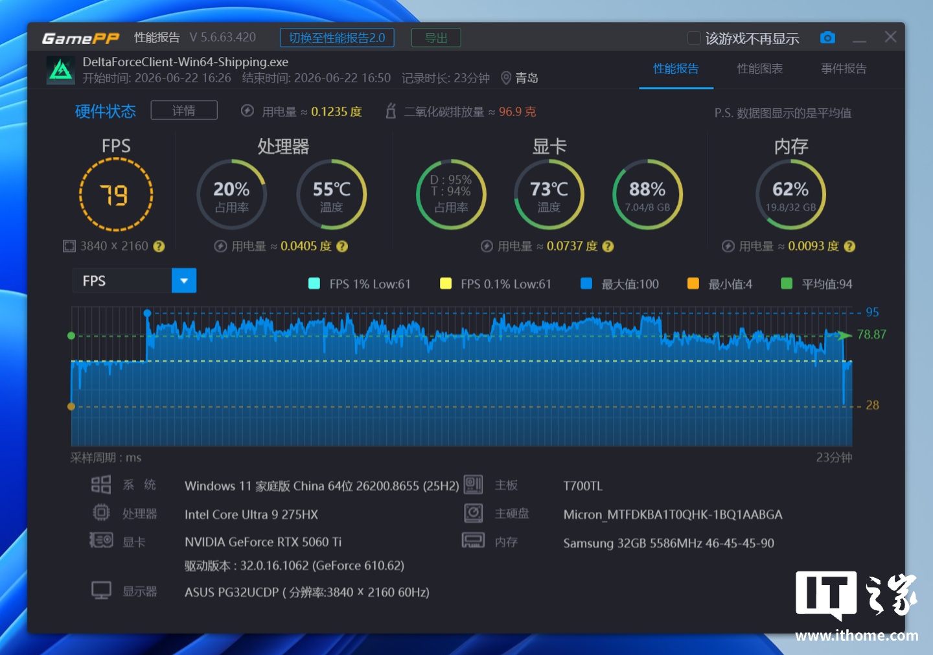Click the GPU D:95% T:94% usage gauge

tap(451, 194)
